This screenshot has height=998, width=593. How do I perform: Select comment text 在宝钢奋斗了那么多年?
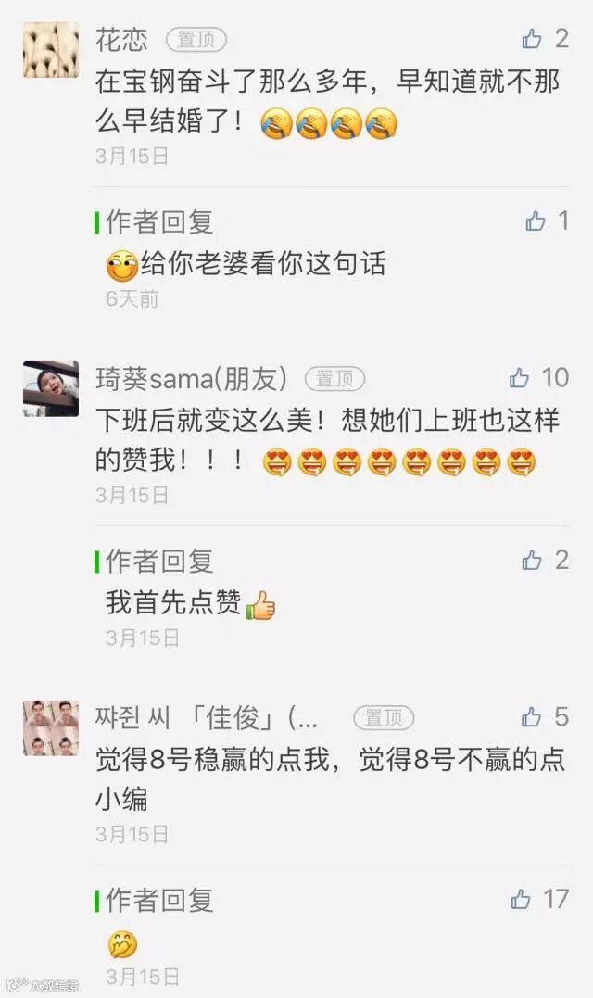pos(231,82)
